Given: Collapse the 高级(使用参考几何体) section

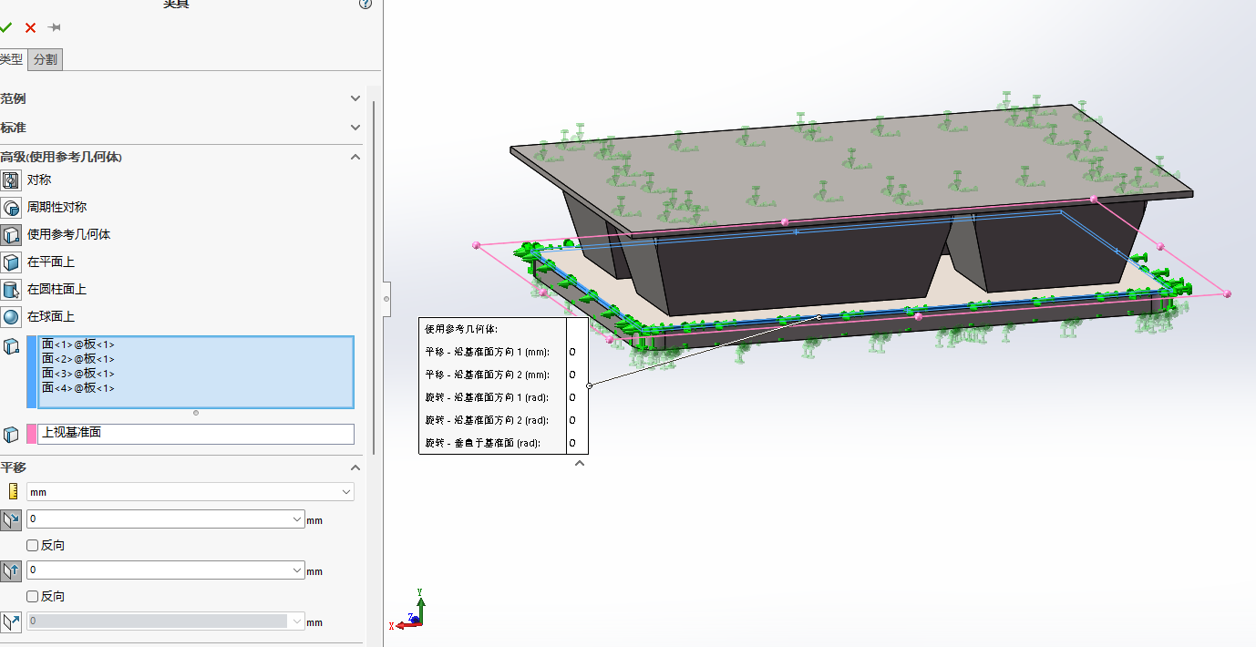Looking at the screenshot, I should click(355, 157).
